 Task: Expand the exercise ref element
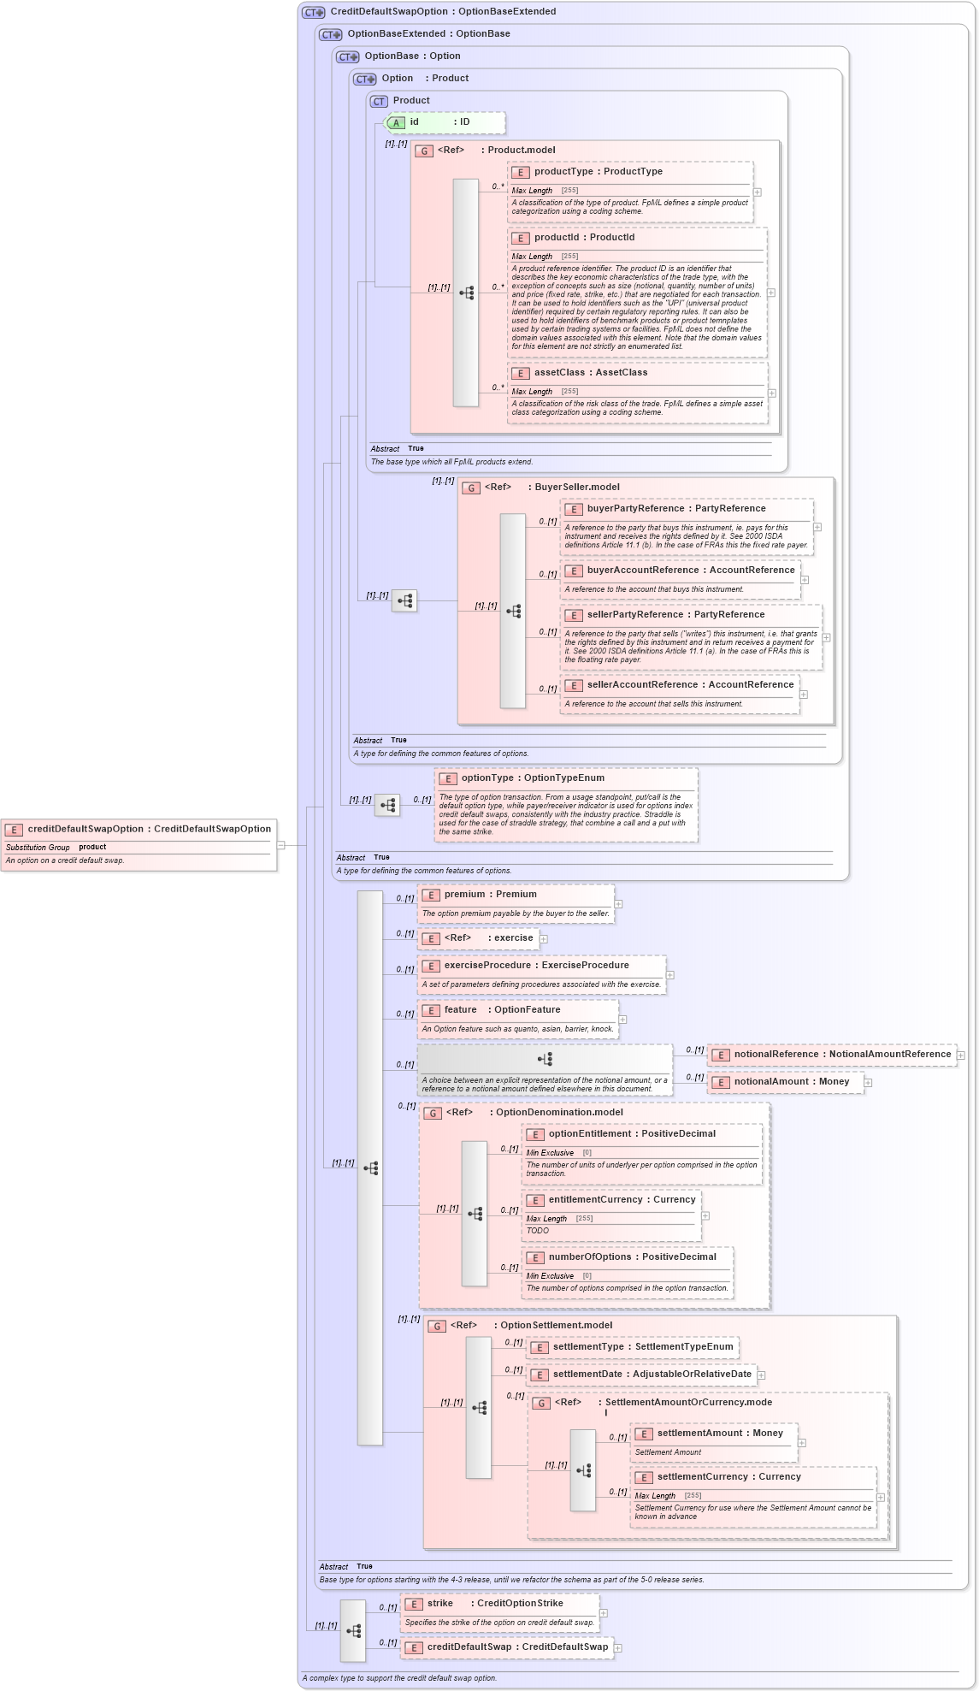coord(544,939)
